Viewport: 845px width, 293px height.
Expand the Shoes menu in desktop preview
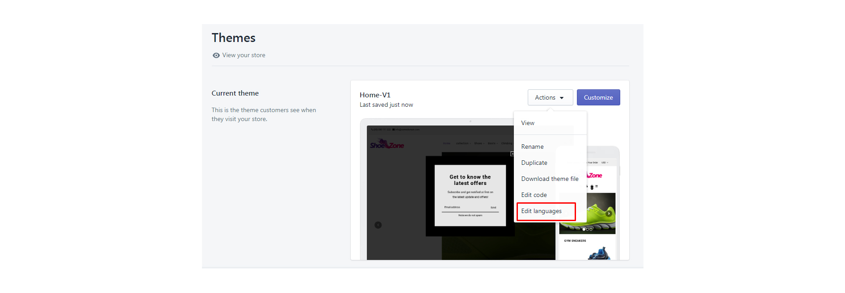[x=479, y=143]
